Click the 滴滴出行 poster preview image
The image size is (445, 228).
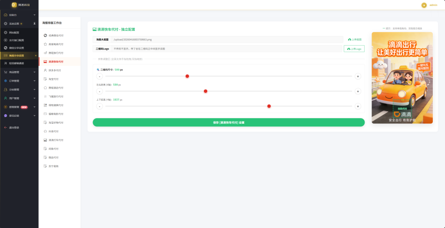pos(402,78)
